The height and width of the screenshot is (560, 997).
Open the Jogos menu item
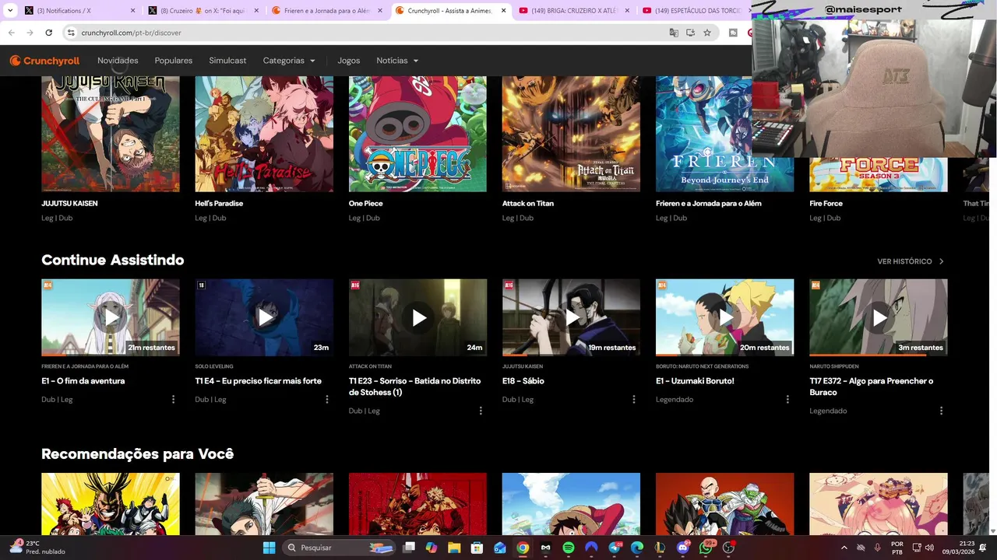pyautogui.click(x=349, y=61)
